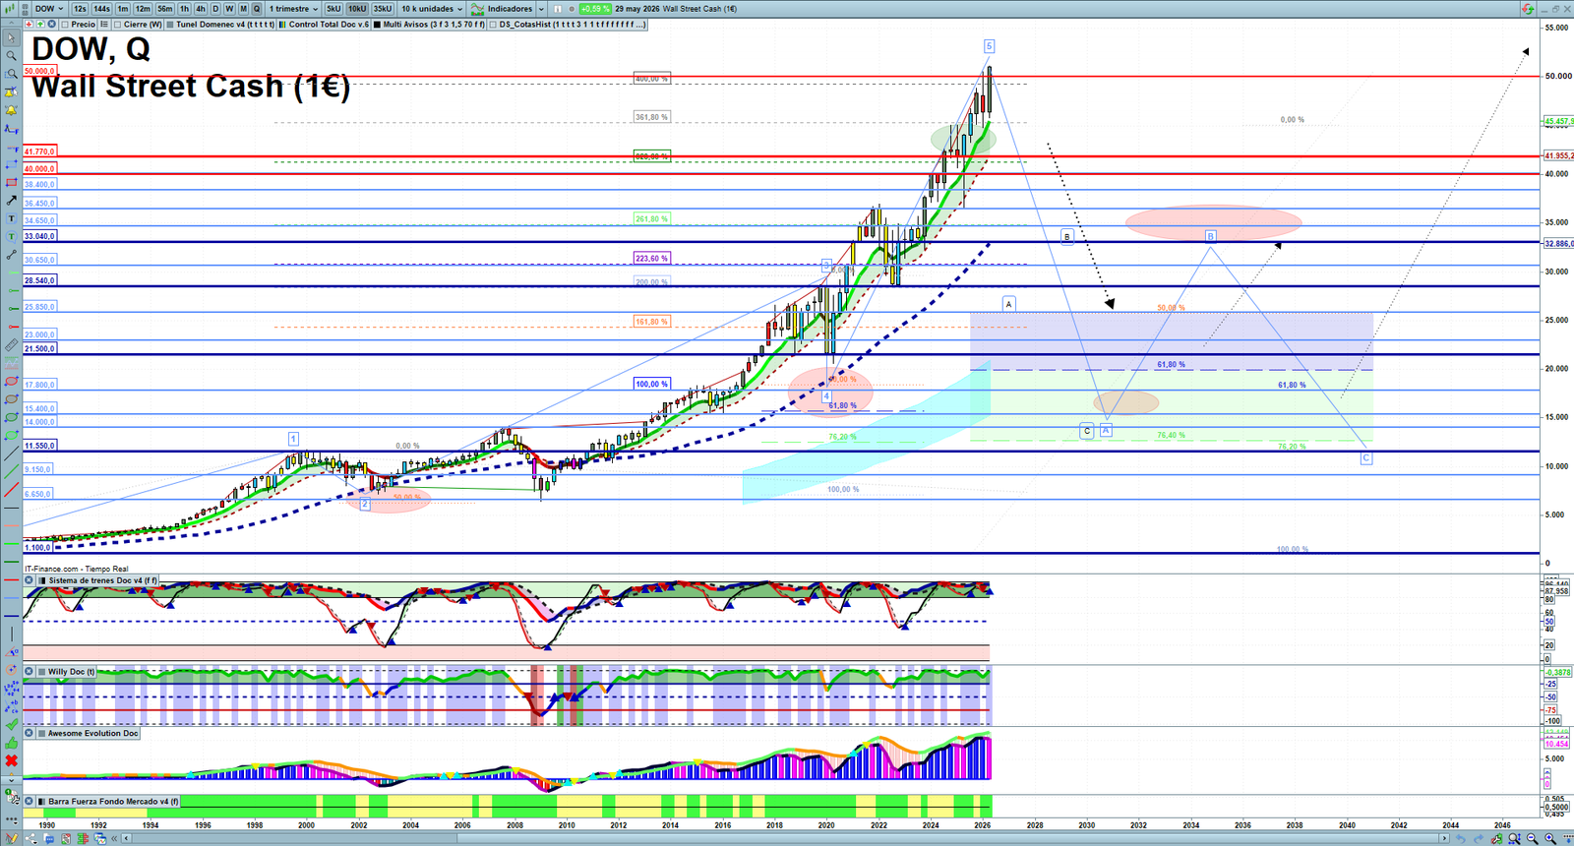Image resolution: width=1574 pixels, height=846 pixels.
Task: Toggle the square icon beside Willy Doc
Action: pos(41,672)
